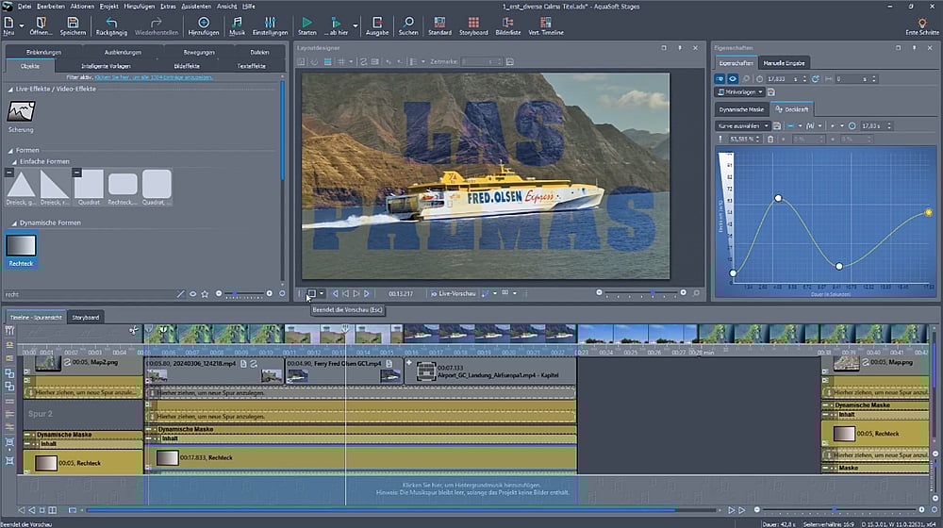Viewport: 943px width, 528px height.
Task: Open the Musik toolbar button
Action: point(237,23)
